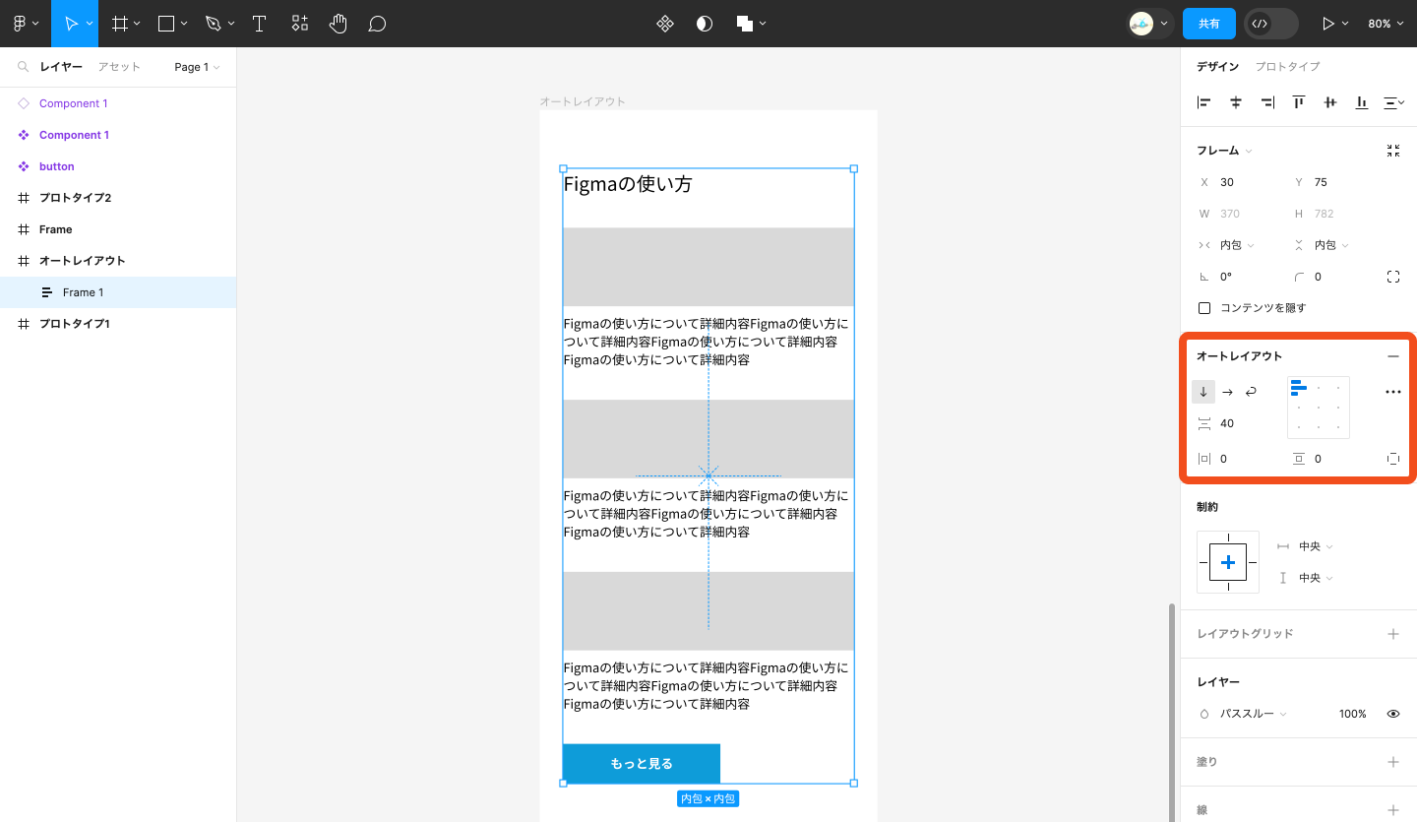Open Pen tool options dropdown

[232, 24]
